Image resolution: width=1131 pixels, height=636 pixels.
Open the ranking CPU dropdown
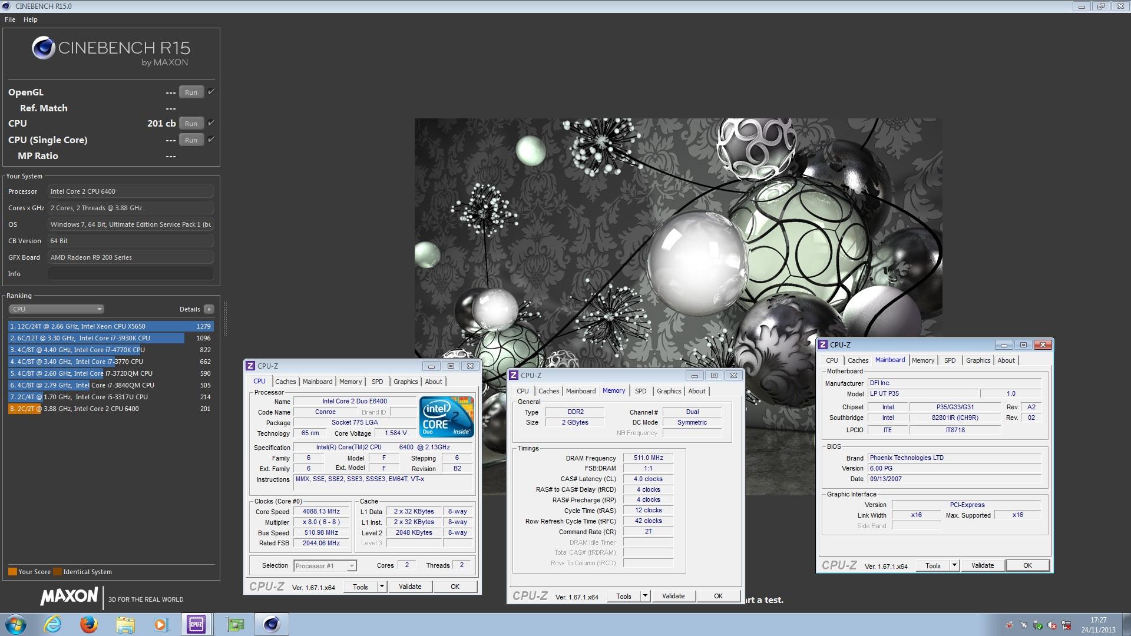click(x=57, y=309)
